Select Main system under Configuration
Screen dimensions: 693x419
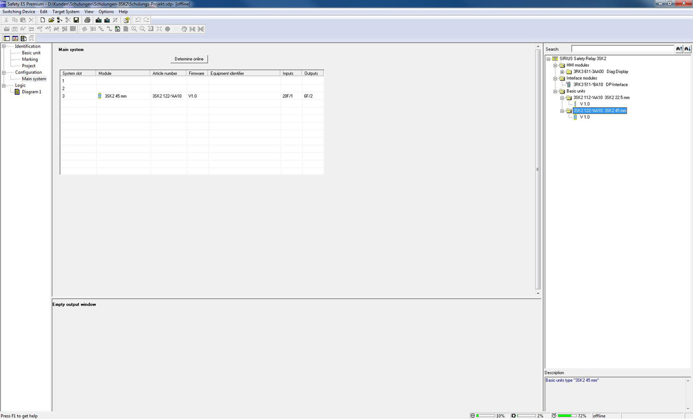tap(34, 79)
